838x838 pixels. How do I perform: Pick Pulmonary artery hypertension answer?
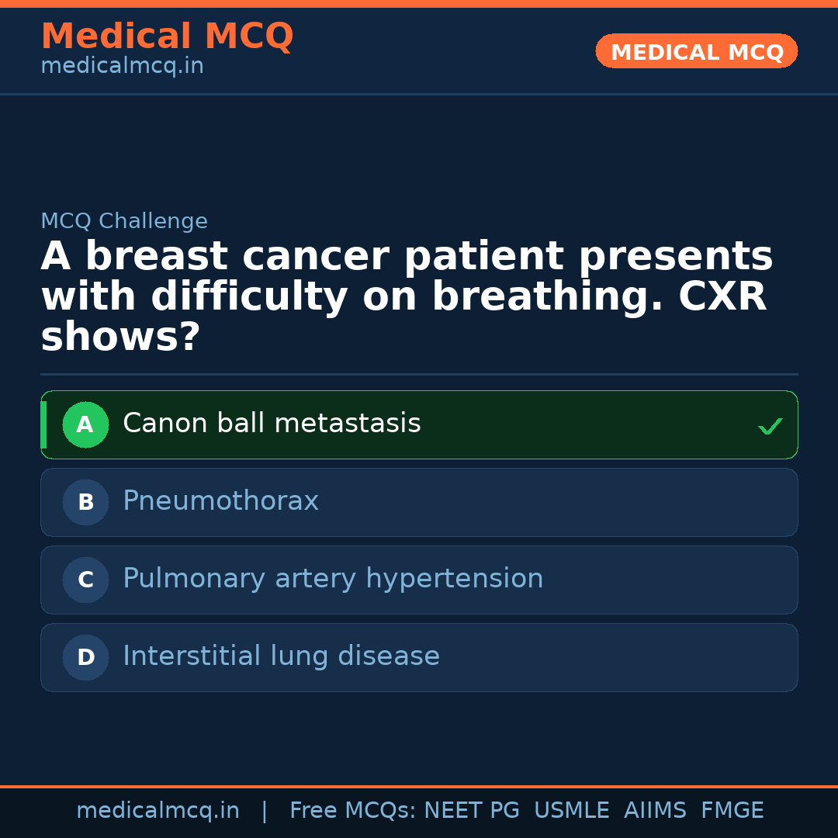(x=333, y=579)
